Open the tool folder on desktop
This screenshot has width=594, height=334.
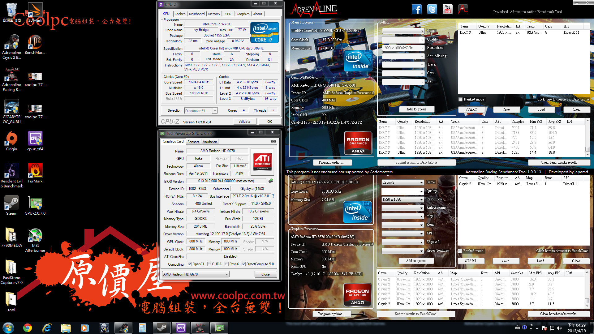click(x=11, y=302)
